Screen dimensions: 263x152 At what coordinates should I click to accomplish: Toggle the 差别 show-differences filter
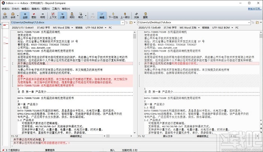coord(34,15)
